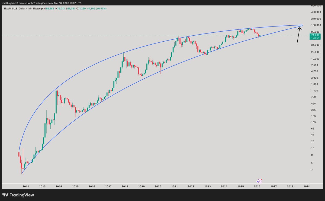Viewport: 325px width, 201px height.
Task: Click the 20,000 price axis label
Action: point(315,52)
